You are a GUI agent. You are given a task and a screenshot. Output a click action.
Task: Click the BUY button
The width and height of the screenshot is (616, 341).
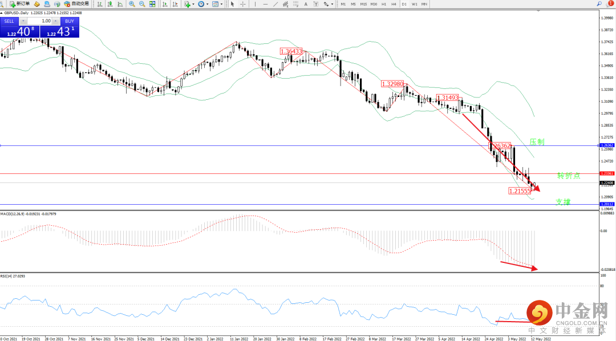[x=70, y=21]
